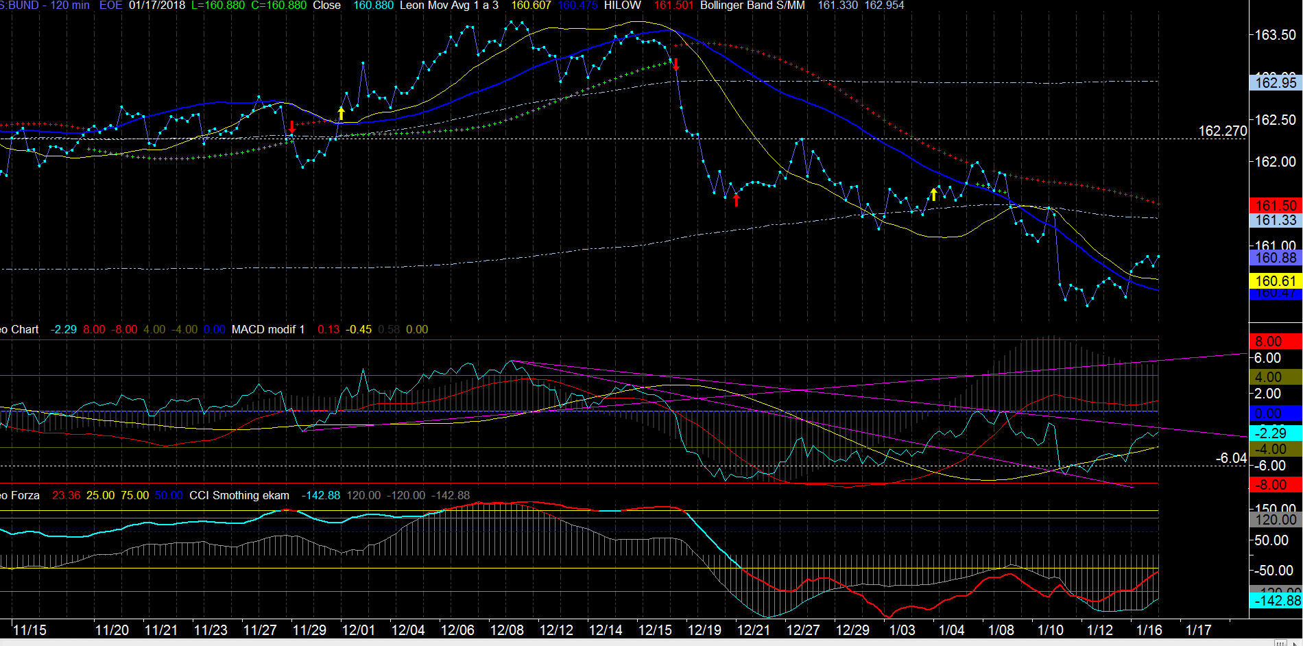Click the gray 120.00 tag on CCI axis
The image size is (1303, 646).
pos(1276,520)
